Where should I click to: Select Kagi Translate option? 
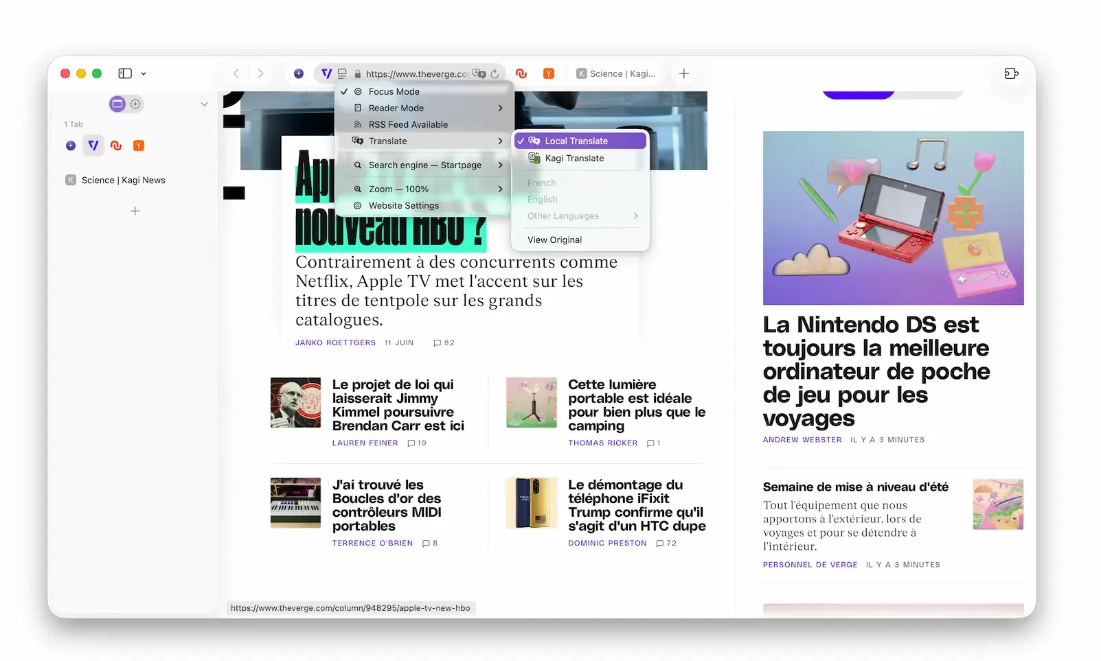[x=580, y=158]
